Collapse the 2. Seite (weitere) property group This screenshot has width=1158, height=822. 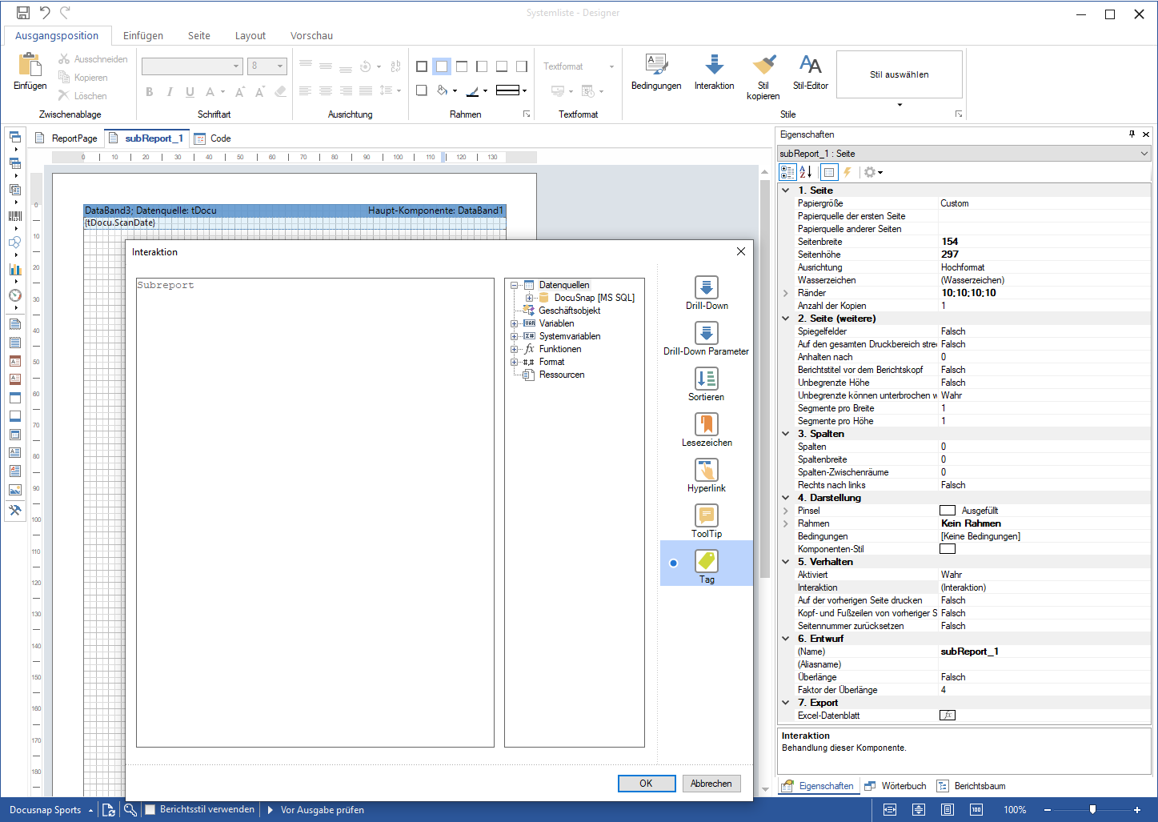point(786,319)
